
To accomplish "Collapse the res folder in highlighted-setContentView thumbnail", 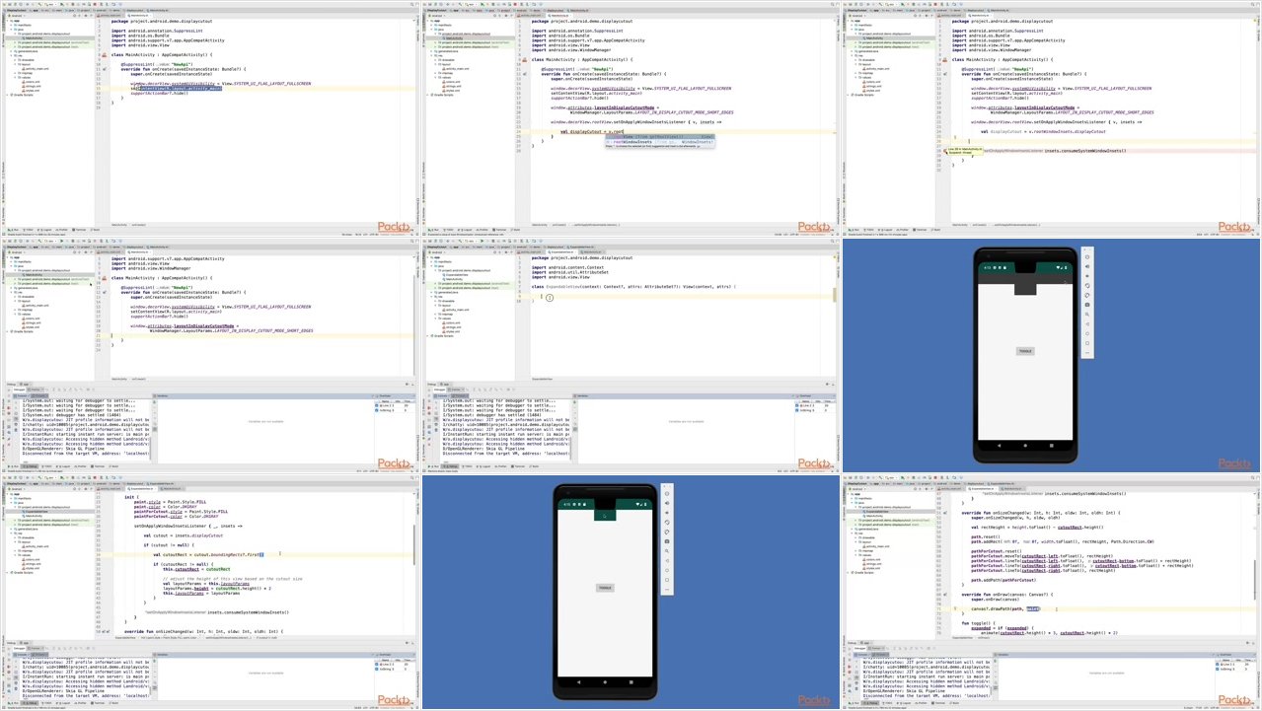I will (11, 55).
